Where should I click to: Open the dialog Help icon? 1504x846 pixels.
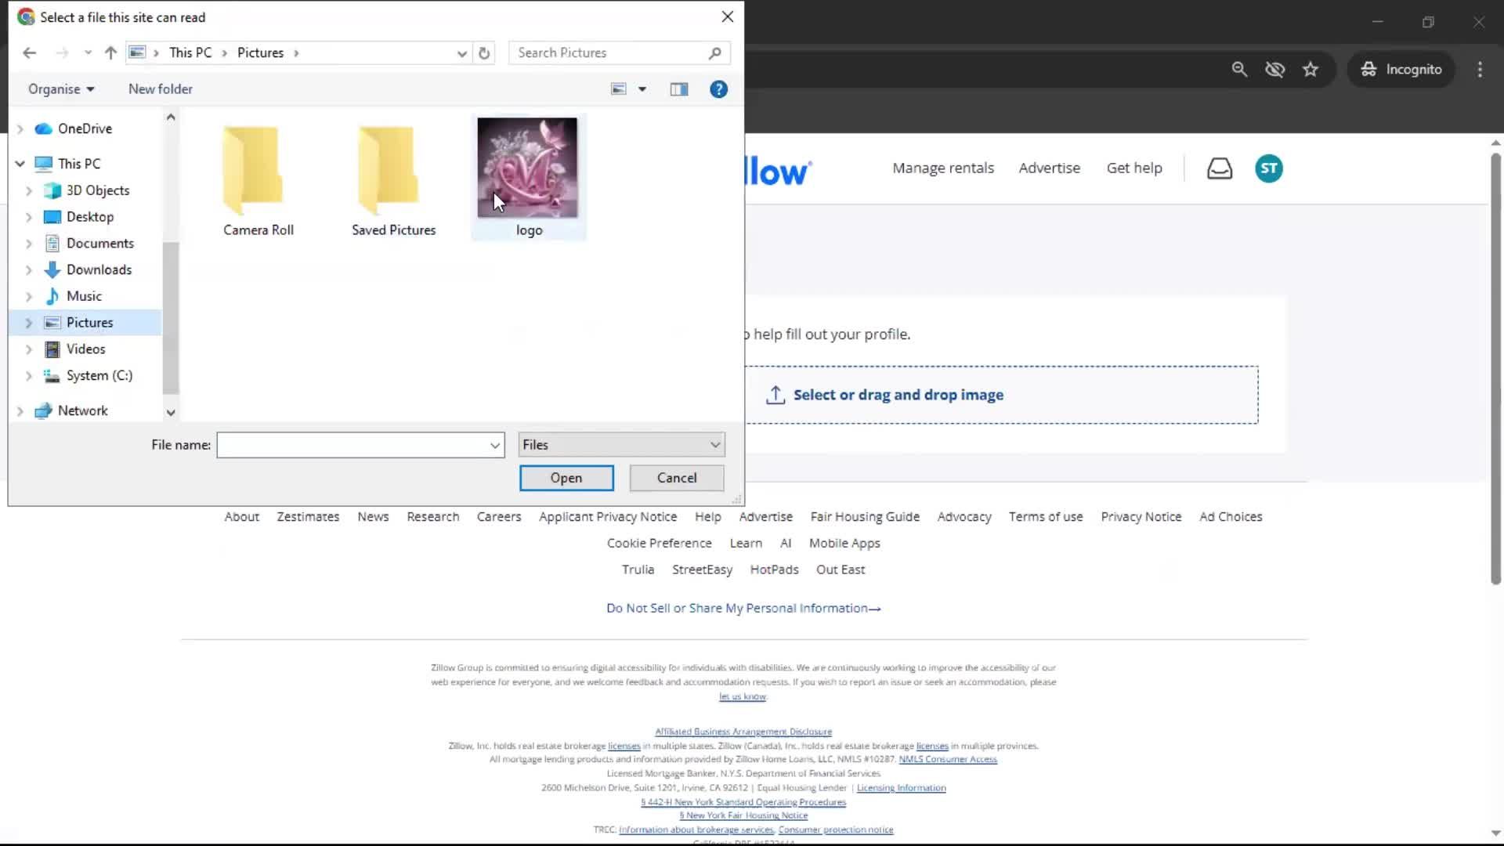coord(718,89)
